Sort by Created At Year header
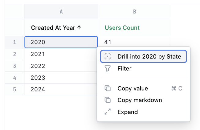The height and width of the screenshot is (130, 200). coord(56,28)
